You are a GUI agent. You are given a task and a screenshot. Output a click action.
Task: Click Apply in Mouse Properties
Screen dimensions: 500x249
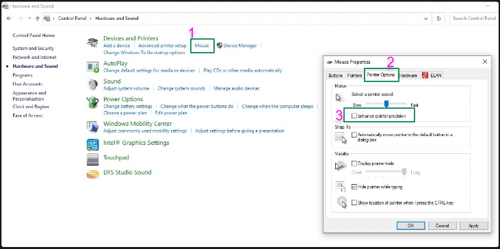(x=474, y=226)
